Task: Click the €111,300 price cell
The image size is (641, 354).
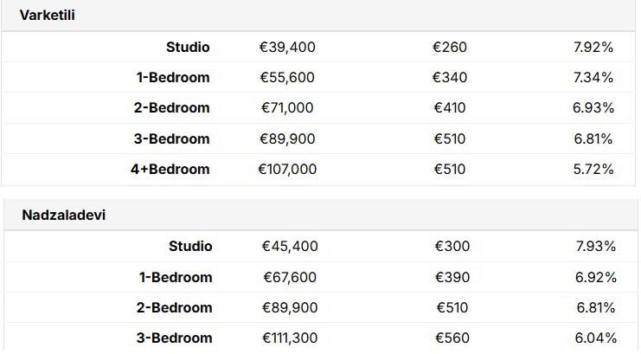Action: click(290, 338)
